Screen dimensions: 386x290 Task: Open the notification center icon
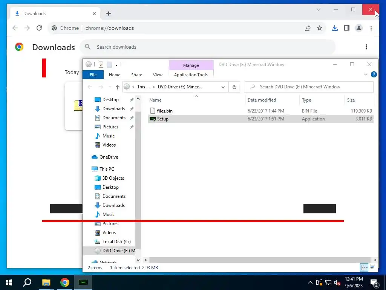(374, 283)
